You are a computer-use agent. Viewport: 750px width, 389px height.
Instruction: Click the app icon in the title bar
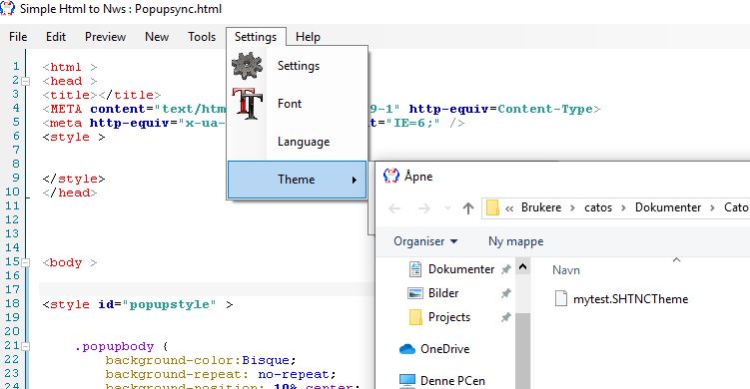click(7, 8)
